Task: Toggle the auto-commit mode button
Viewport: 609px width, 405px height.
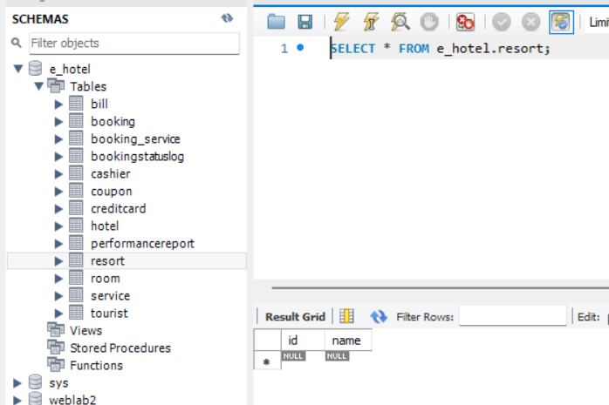Action: pos(560,22)
